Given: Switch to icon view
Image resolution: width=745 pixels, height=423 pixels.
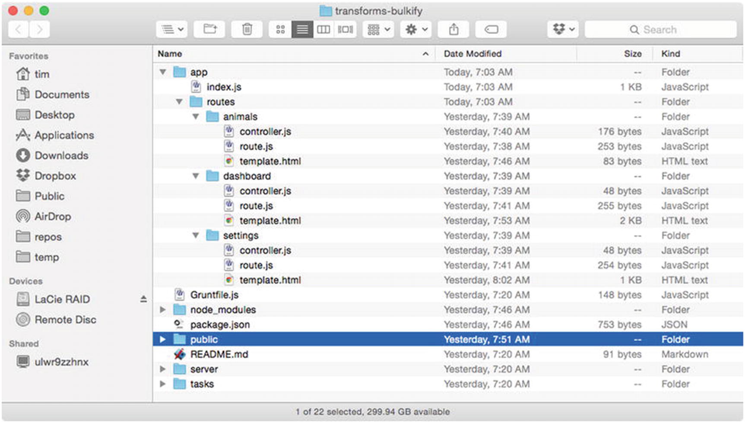Looking at the screenshot, I should point(280,29).
